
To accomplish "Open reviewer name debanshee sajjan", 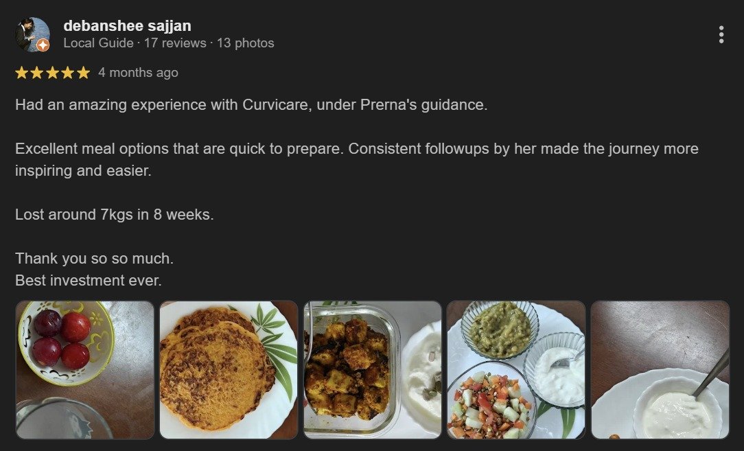I will 127,26.
